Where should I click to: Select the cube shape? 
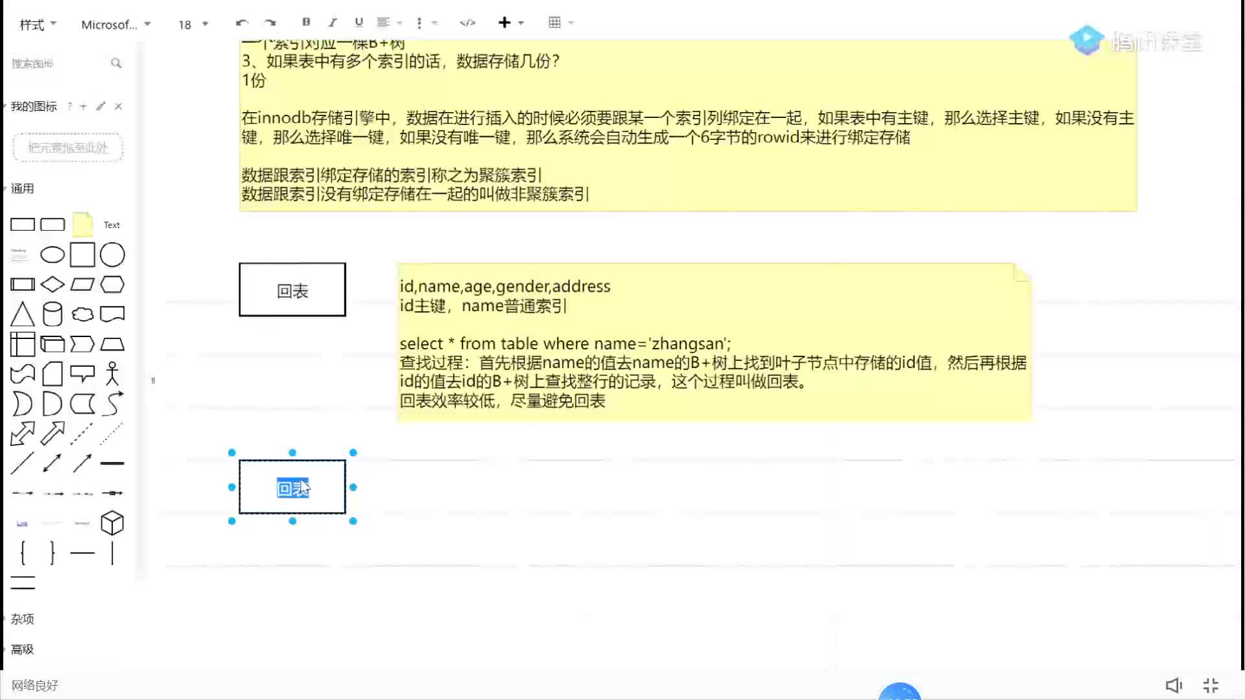pyautogui.click(x=112, y=523)
